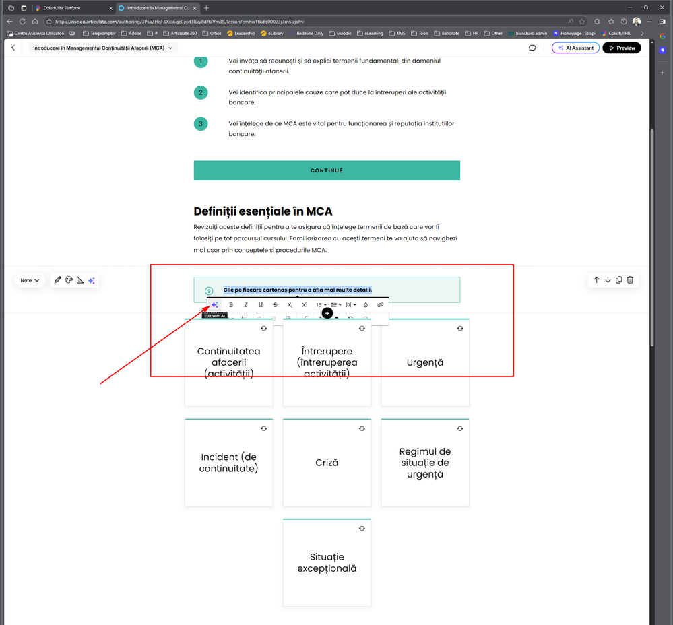Open the AI Assistant
The image size is (673, 625).
pyautogui.click(x=575, y=48)
